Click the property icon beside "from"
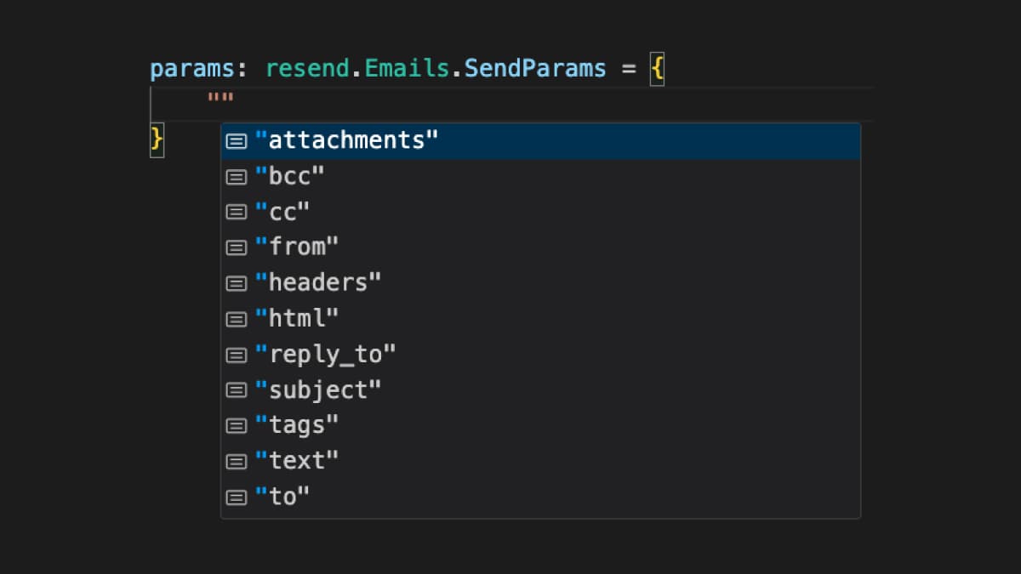Screen dimensions: 1021x574 (x=236, y=247)
